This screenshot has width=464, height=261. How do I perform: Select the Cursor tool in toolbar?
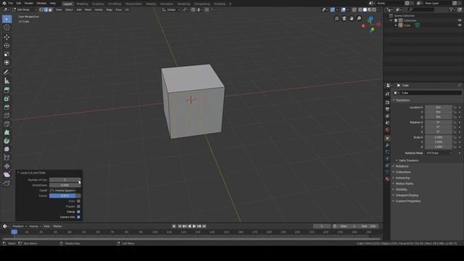(7, 28)
